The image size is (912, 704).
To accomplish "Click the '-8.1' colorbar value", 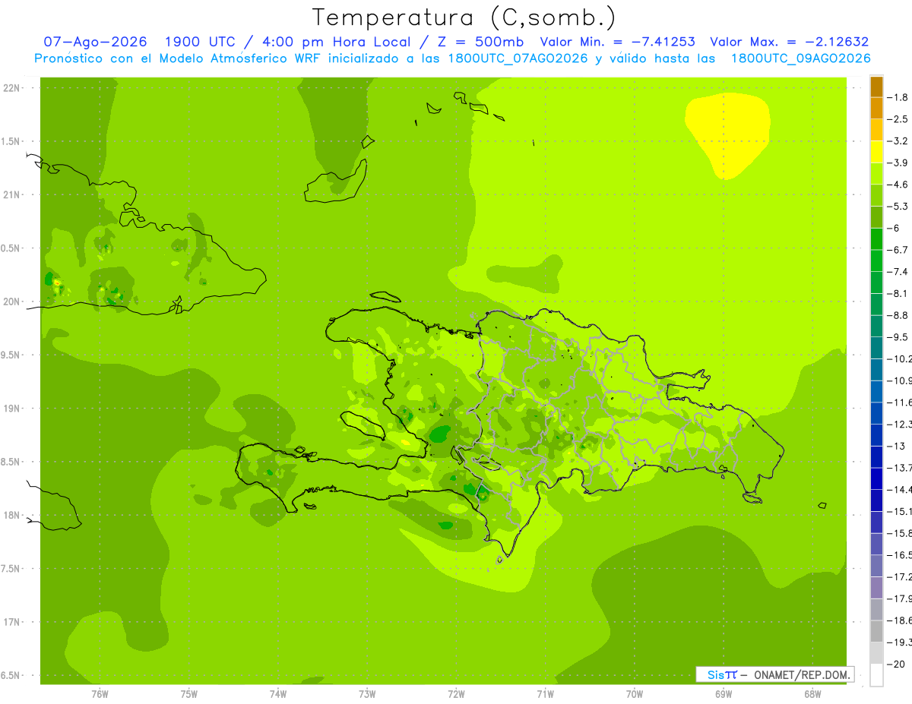I will pyautogui.click(x=898, y=293).
